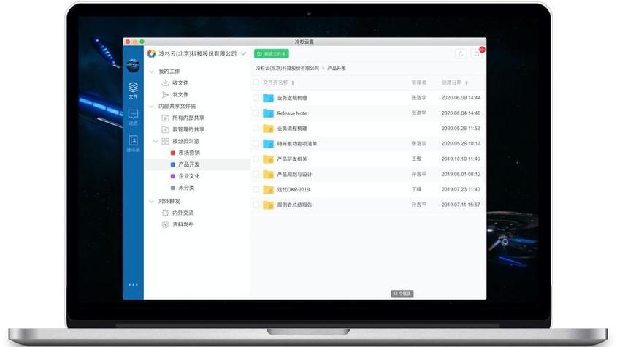Click the yellow folder icon for 业务流程梳理

(x=269, y=129)
